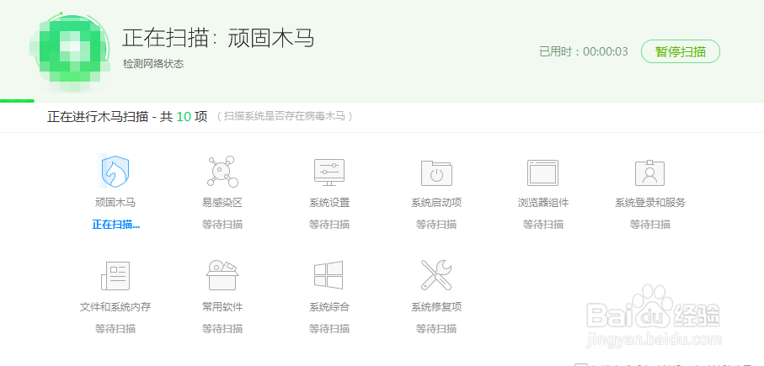The image size is (764, 366).
Task: Open the 文件和系统内存 document icon
Action: pos(115,275)
